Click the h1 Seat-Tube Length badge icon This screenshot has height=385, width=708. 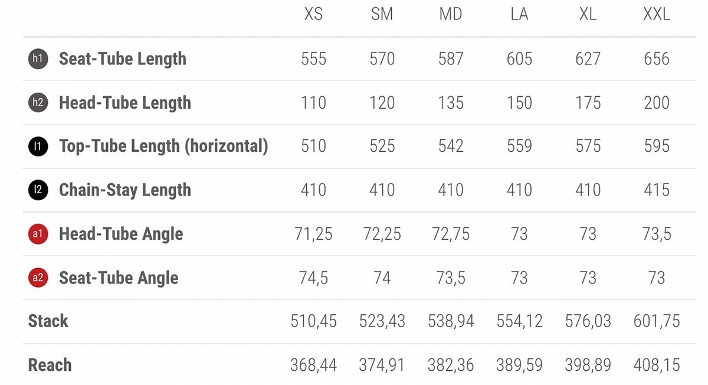click(x=38, y=58)
